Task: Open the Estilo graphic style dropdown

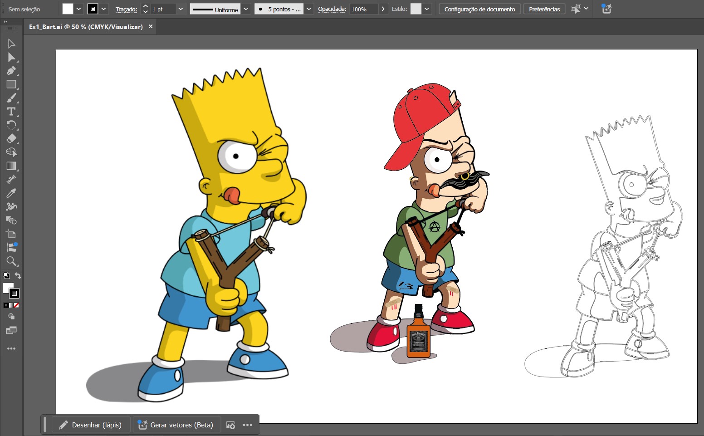Action: pyautogui.click(x=426, y=9)
